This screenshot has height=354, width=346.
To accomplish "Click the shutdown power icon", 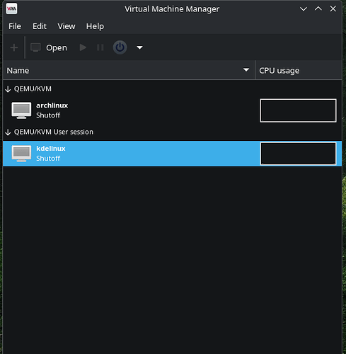I will point(120,47).
